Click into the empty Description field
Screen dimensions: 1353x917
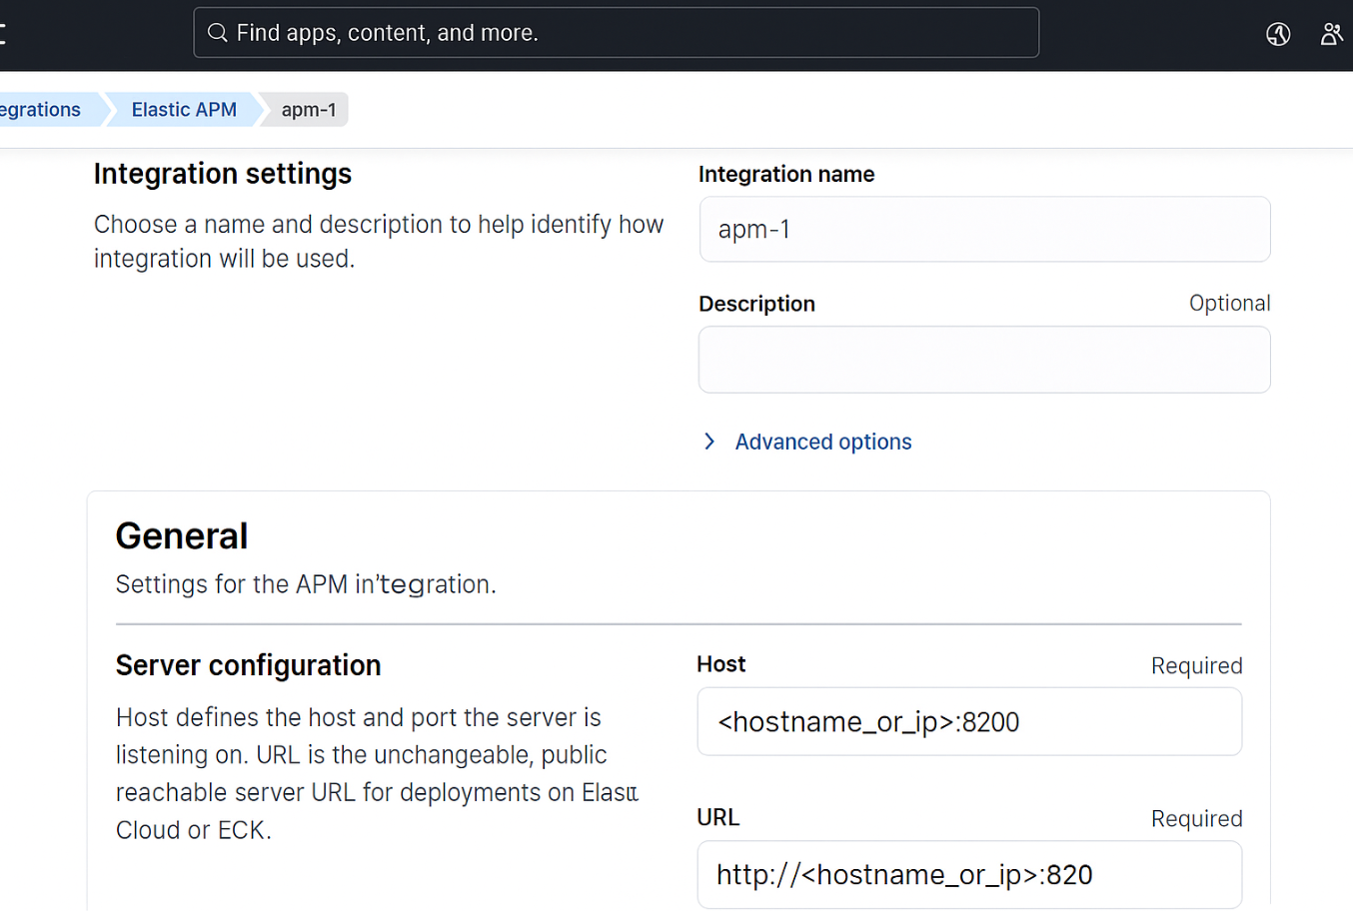[984, 360]
